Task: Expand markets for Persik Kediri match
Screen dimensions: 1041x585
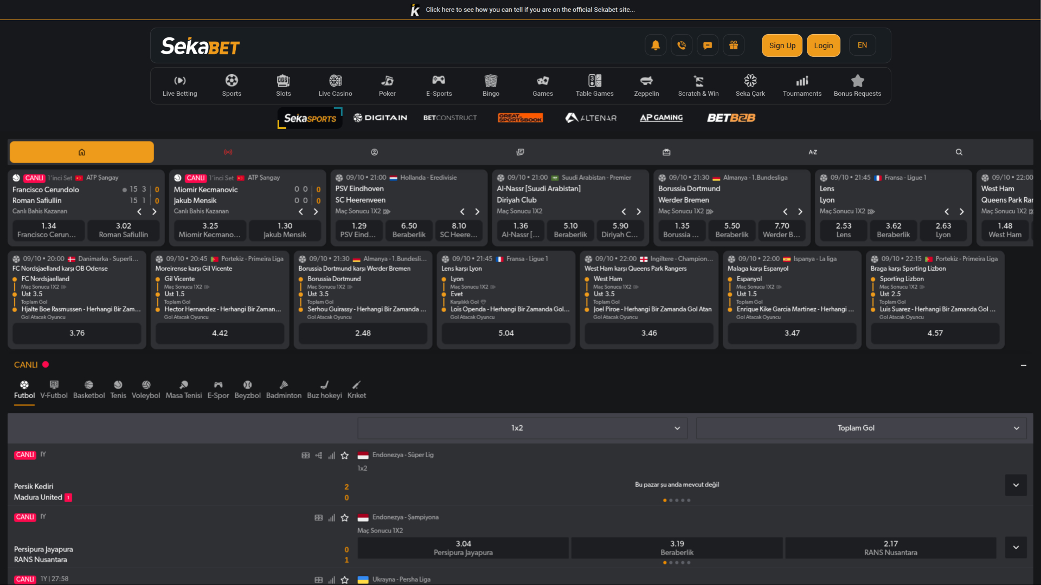Action: tap(1016, 485)
